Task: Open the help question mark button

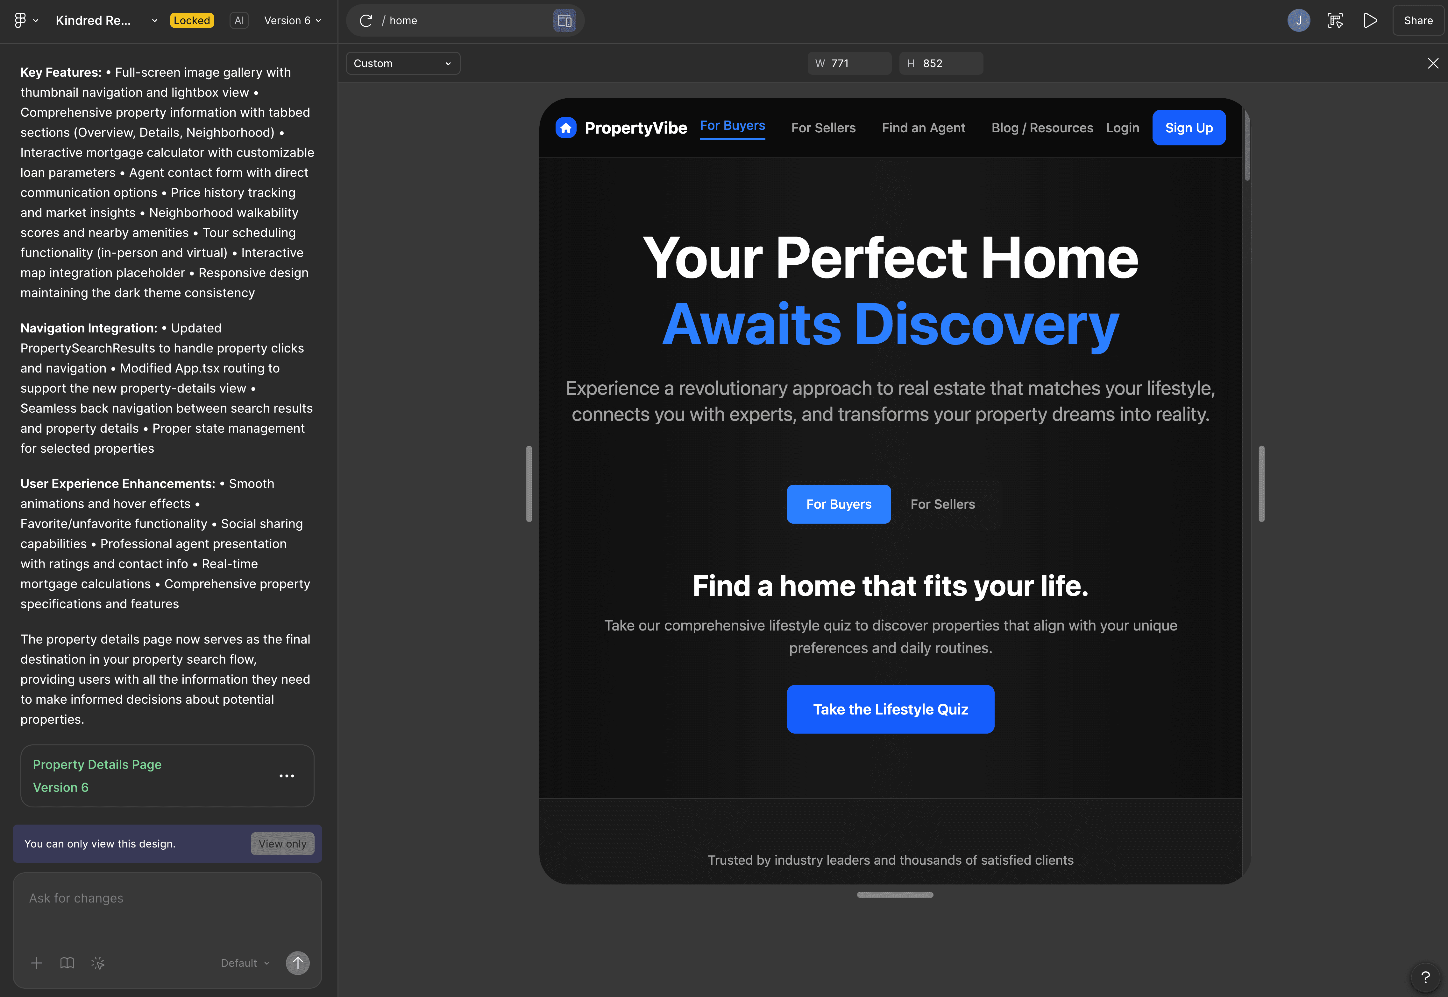Action: 1425,977
